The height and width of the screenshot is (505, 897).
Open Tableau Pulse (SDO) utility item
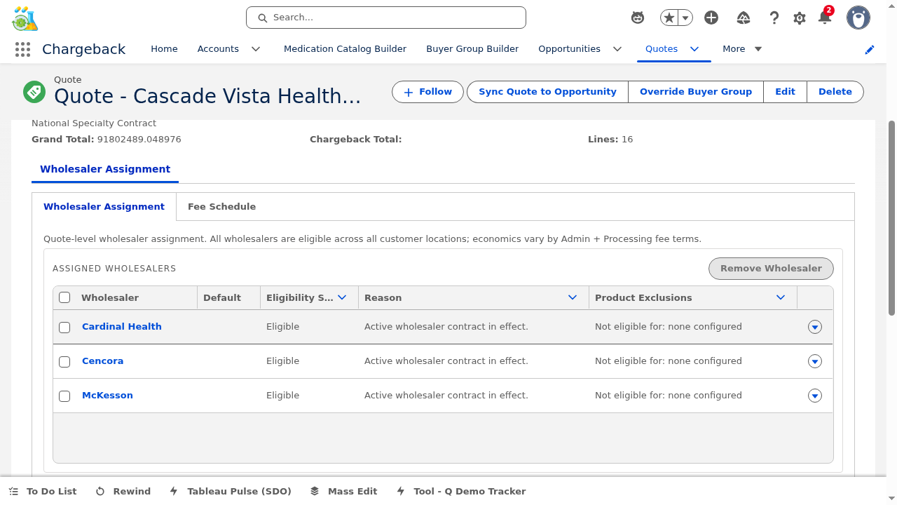click(x=231, y=492)
